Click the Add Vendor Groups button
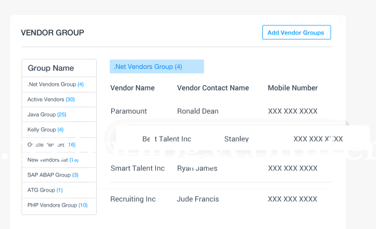Image resolution: width=376 pixels, height=229 pixels. [x=296, y=33]
